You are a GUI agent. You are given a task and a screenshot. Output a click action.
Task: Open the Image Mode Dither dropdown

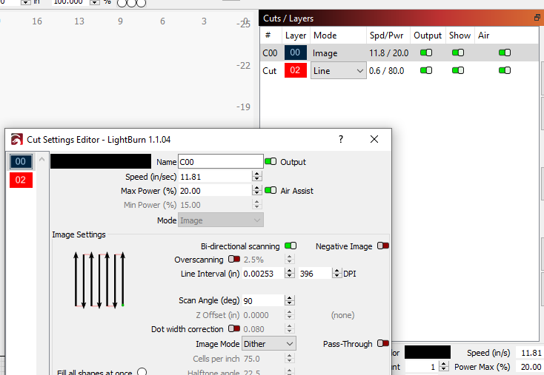point(268,344)
